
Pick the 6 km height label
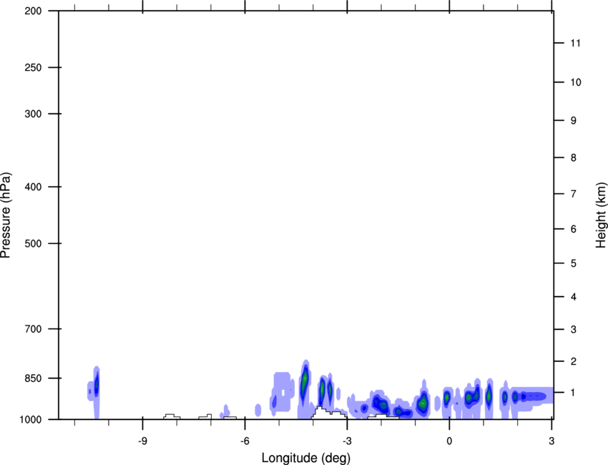[574, 229]
